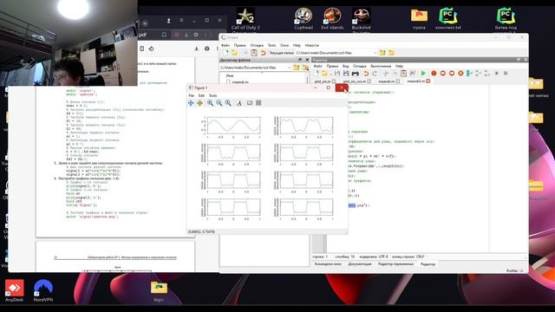Close the meandr2.m editor tab
This screenshot has height=312, width=555.
pos(428,81)
